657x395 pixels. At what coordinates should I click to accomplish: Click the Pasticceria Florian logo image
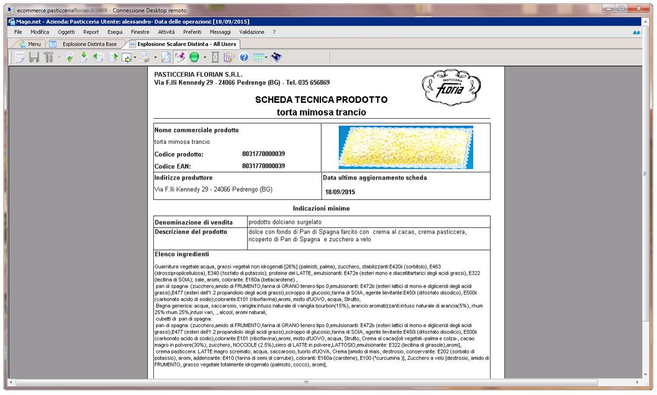coord(451,88)
